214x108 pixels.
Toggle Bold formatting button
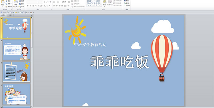pyautogui.click(x=28, y=6)
